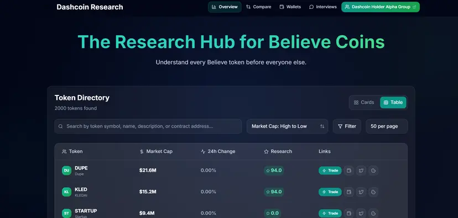The width and height of the screenshot is (458, 218).
Task: Open the Wallets tab
Action: 290,7
